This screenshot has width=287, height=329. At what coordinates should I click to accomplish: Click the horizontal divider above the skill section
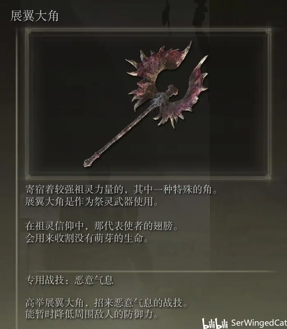pyautogui.click(x=147, y=271)
